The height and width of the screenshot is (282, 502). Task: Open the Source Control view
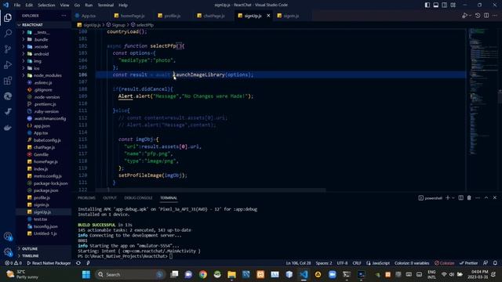pyautogui.click(x=8, y=49)
